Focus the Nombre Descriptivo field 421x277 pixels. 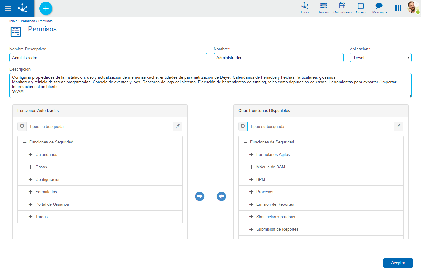coord(108,58)
